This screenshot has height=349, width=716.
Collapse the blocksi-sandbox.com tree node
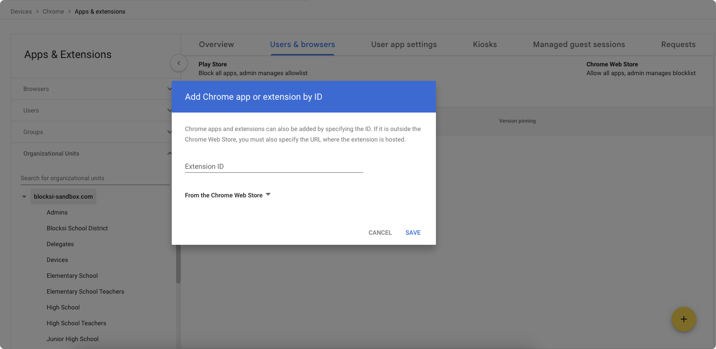pos(24,196)
